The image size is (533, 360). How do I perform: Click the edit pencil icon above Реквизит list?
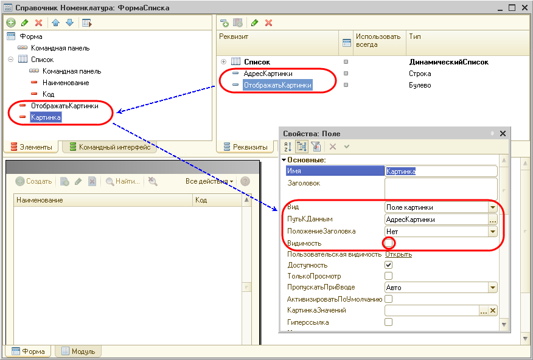(x=254, y=22)
